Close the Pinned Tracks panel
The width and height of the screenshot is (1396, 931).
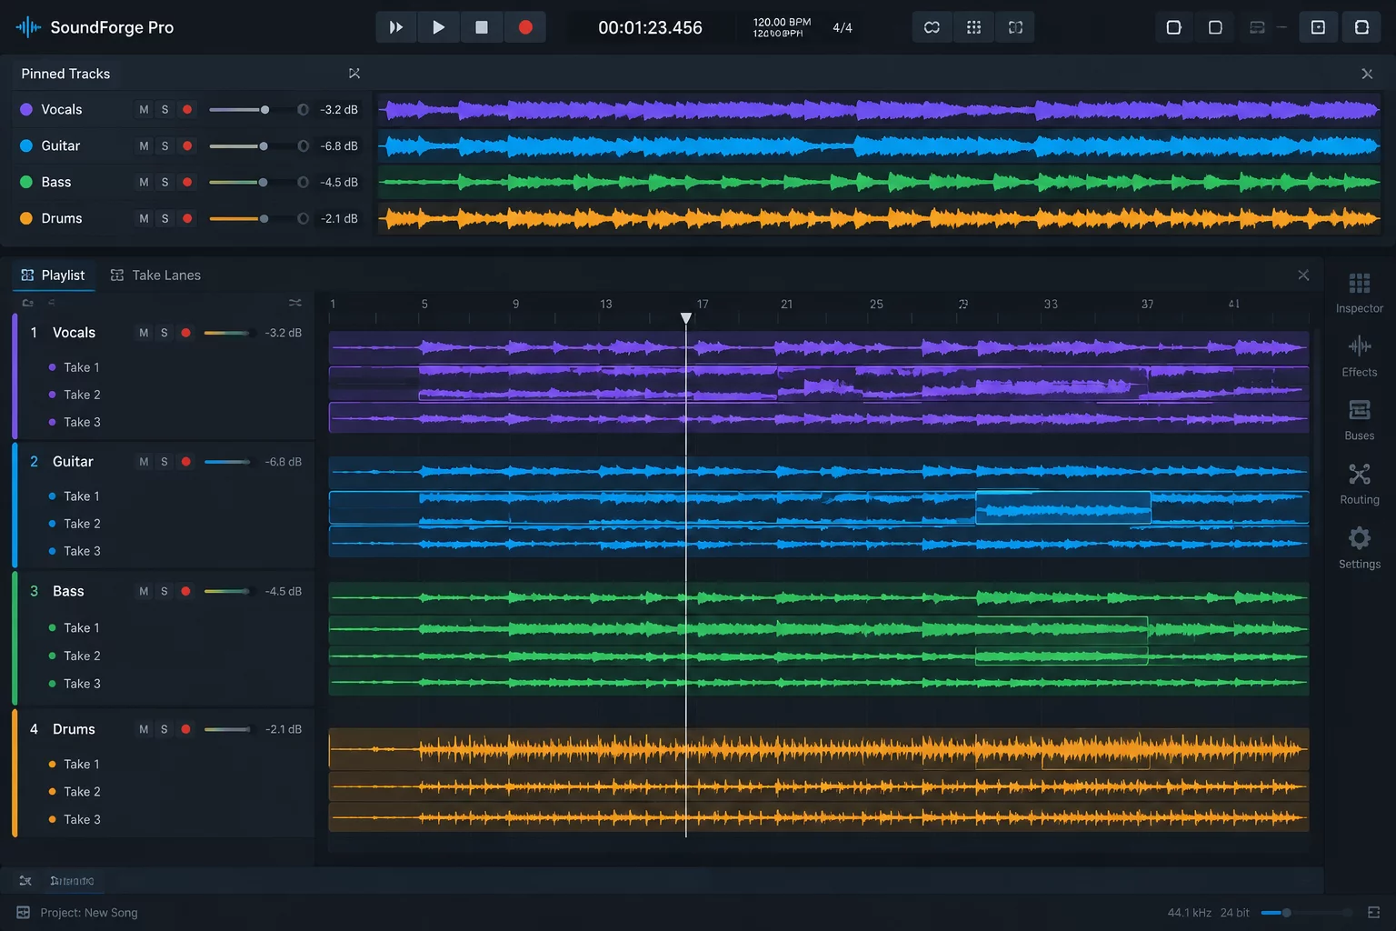click(1367, 74)
